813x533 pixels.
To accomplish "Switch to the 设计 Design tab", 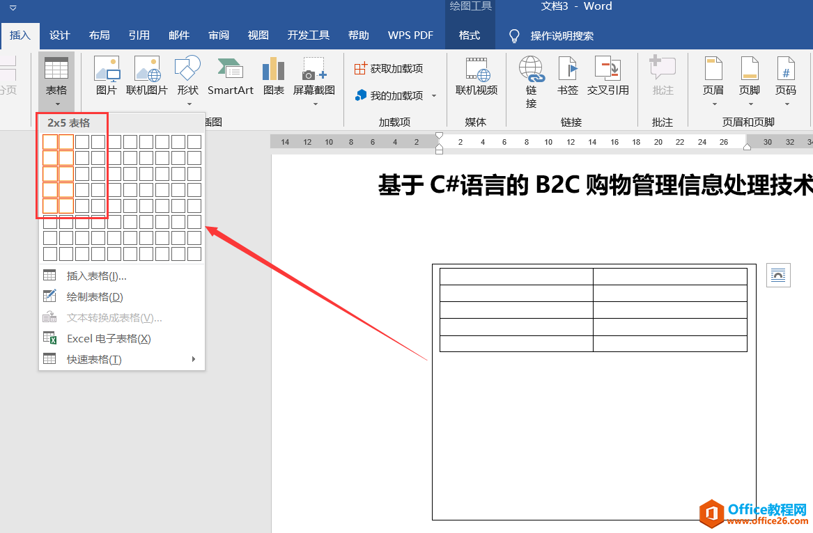I will (60, 35).
